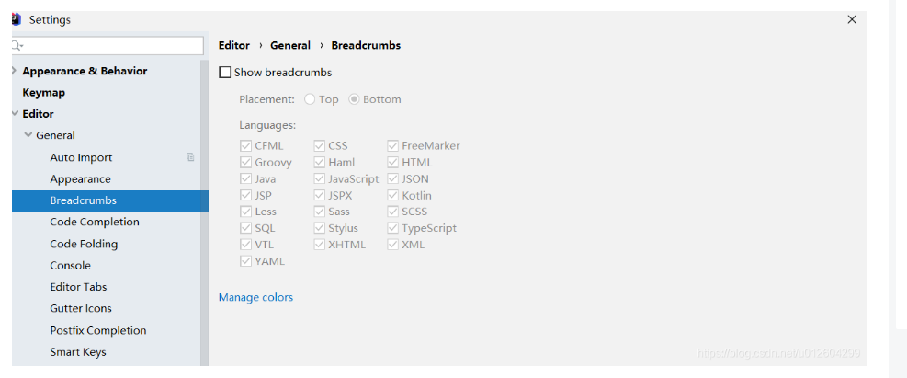Image resolution: width=907 pixels, height=378 pixels.
Task: Click the search magnifier icon in settings search
Action: coord(17,46)
